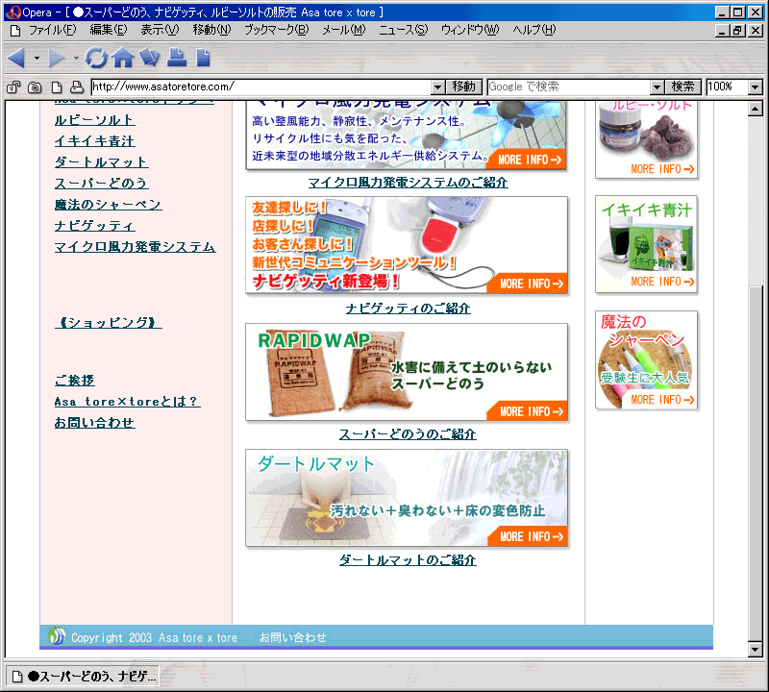Click the 魔法のシャーペン product thumbnail
769x692 pixels.
646,360
